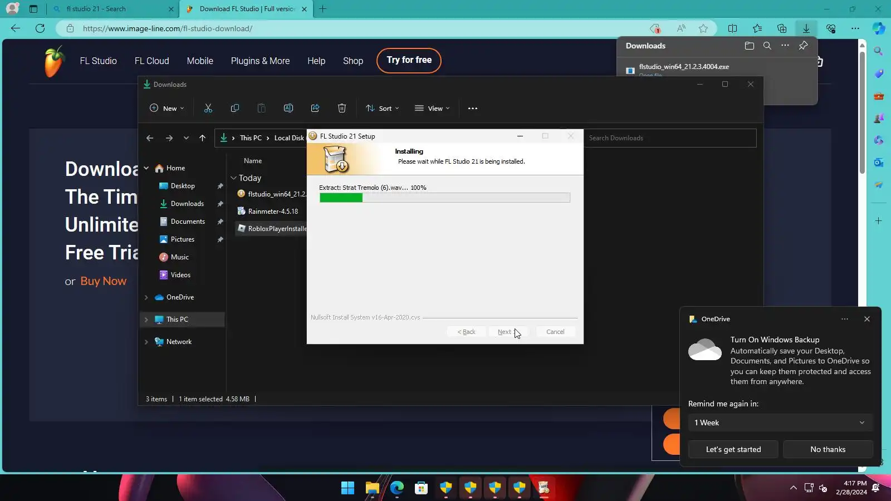This screenshot has height=501, width=891.
Task: Click the FL Studio fruit logo on the website
Action: [54, 61]
